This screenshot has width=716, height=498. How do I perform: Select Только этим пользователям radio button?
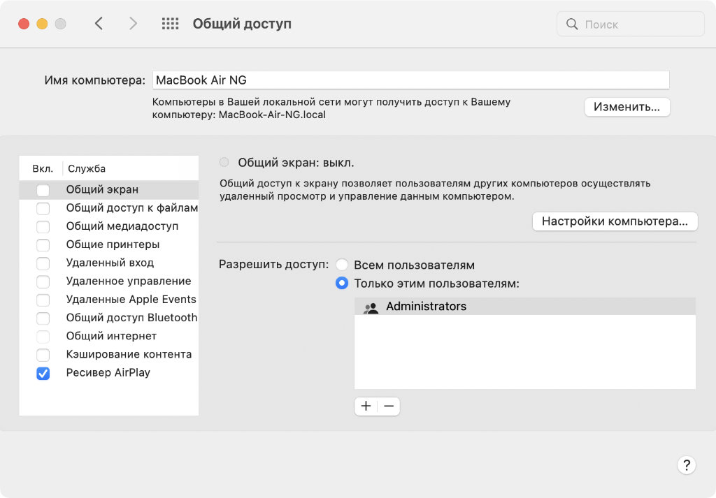click(342, 284)
